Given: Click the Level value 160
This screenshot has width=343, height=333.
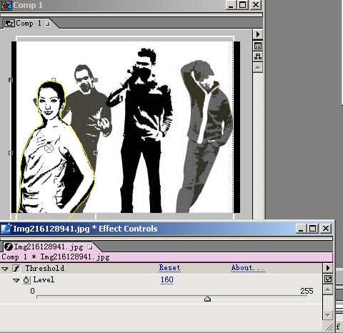Looking at the screenshot, I should (x=166, y=279).
